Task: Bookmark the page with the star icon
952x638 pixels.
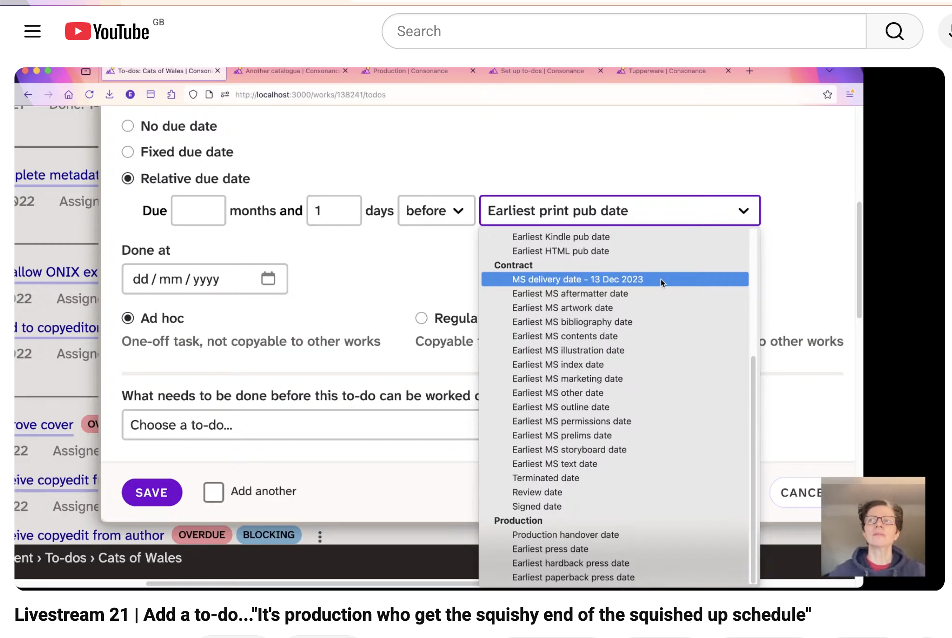Action: point(827,94)
